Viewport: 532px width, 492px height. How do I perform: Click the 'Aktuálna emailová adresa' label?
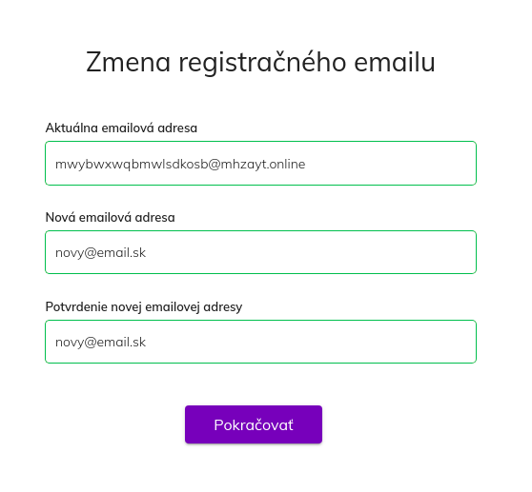(121, 128)
